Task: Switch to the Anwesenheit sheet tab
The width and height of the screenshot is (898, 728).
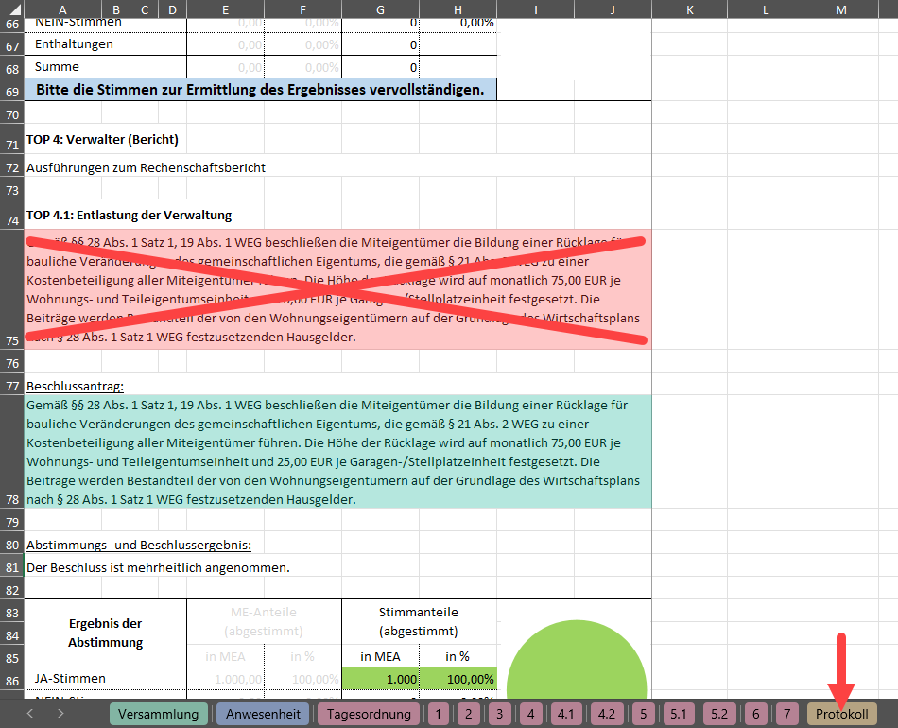Action: pyautogui.click(x=263, y=714)
